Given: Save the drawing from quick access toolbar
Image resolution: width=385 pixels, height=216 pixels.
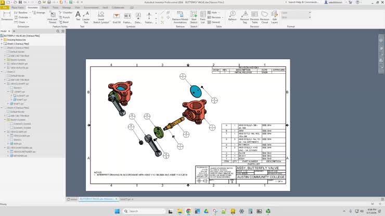Looking at the screenshot, I should point(20,2).
